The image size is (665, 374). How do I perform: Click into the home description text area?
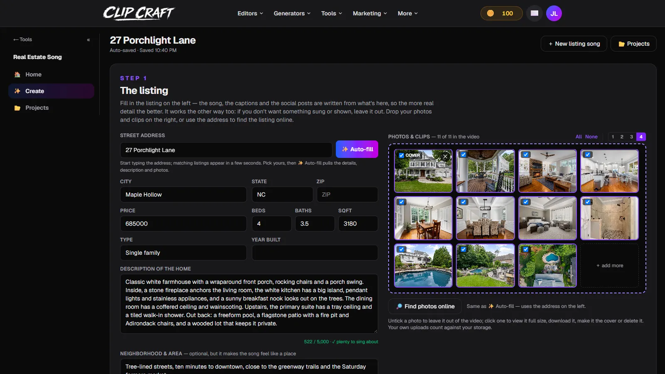click(249, 303)
